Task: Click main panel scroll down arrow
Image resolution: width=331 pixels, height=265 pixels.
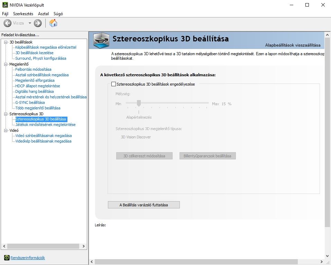Action: 328,256
